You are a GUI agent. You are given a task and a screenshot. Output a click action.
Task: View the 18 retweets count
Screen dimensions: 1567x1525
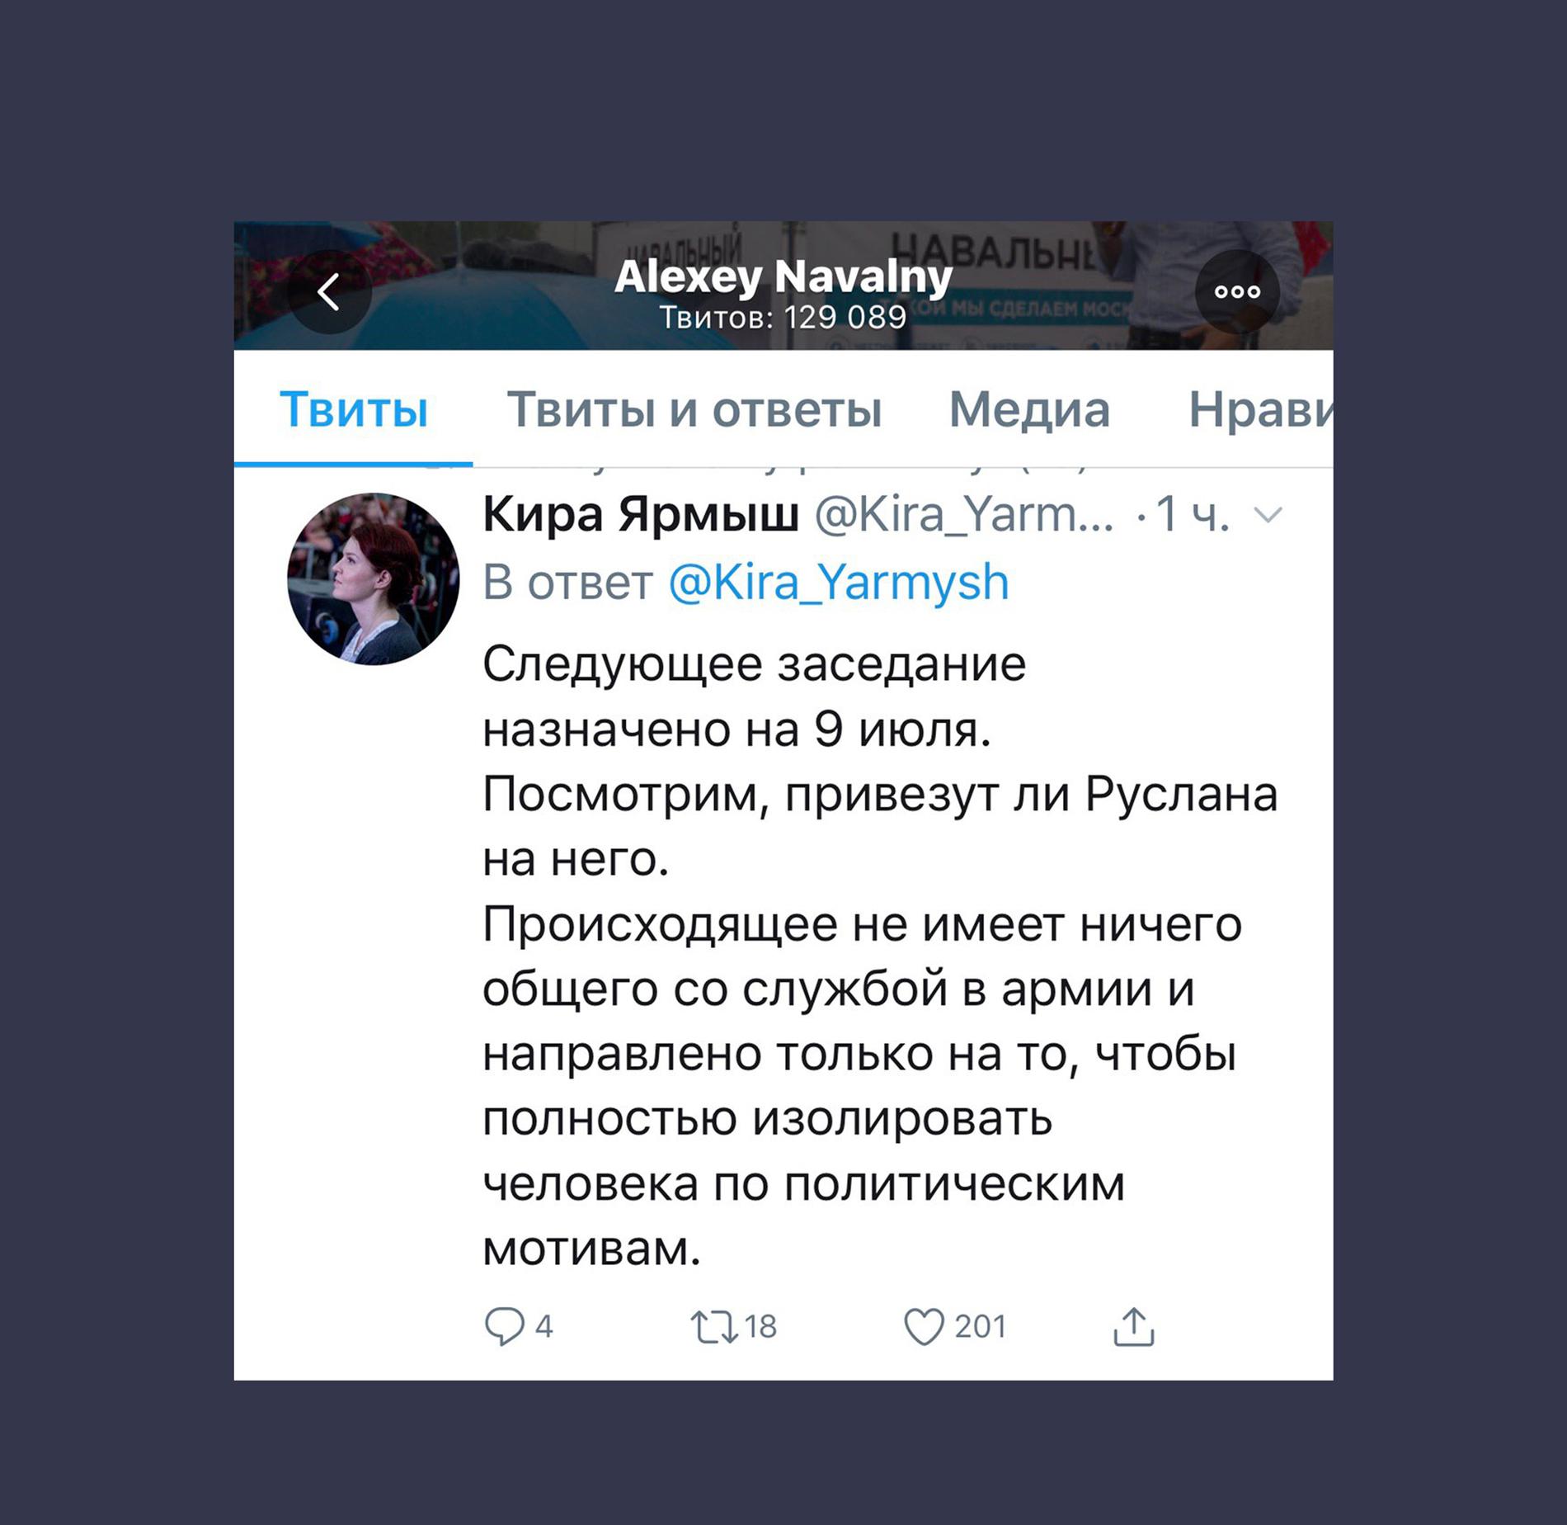pos(760,1327)
